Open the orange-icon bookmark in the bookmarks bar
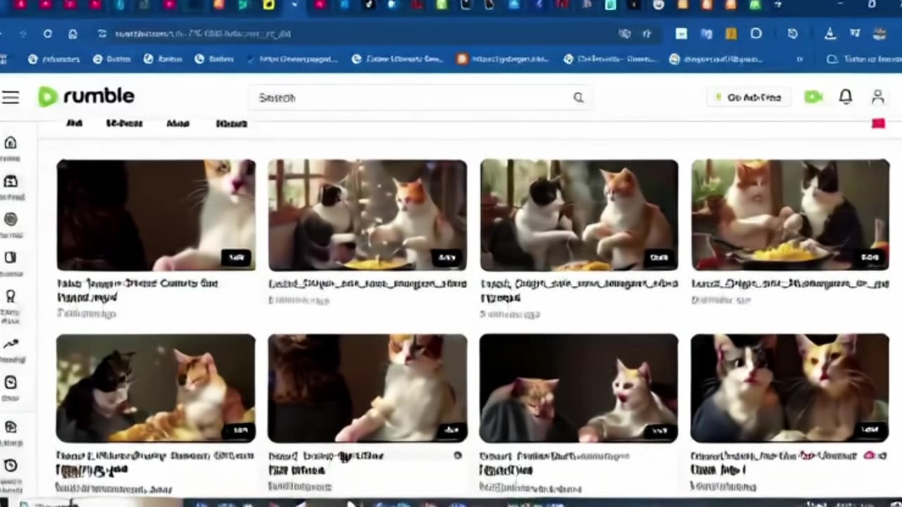Viewport: 902px width, 507px height. [x=502, y=59]
